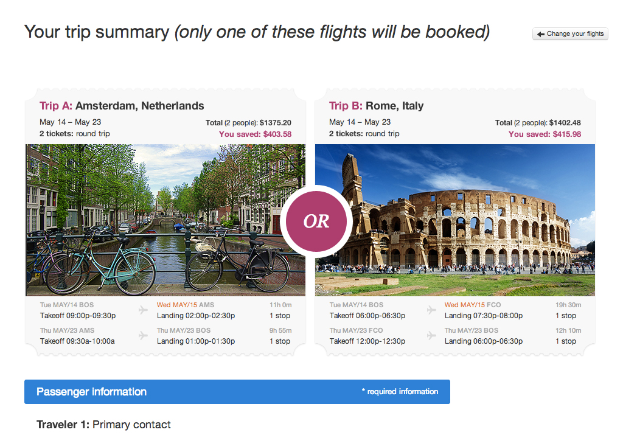Click Trip B You saved $415.98
This screenshot has width=623, height=438.
tap(545, 134)
